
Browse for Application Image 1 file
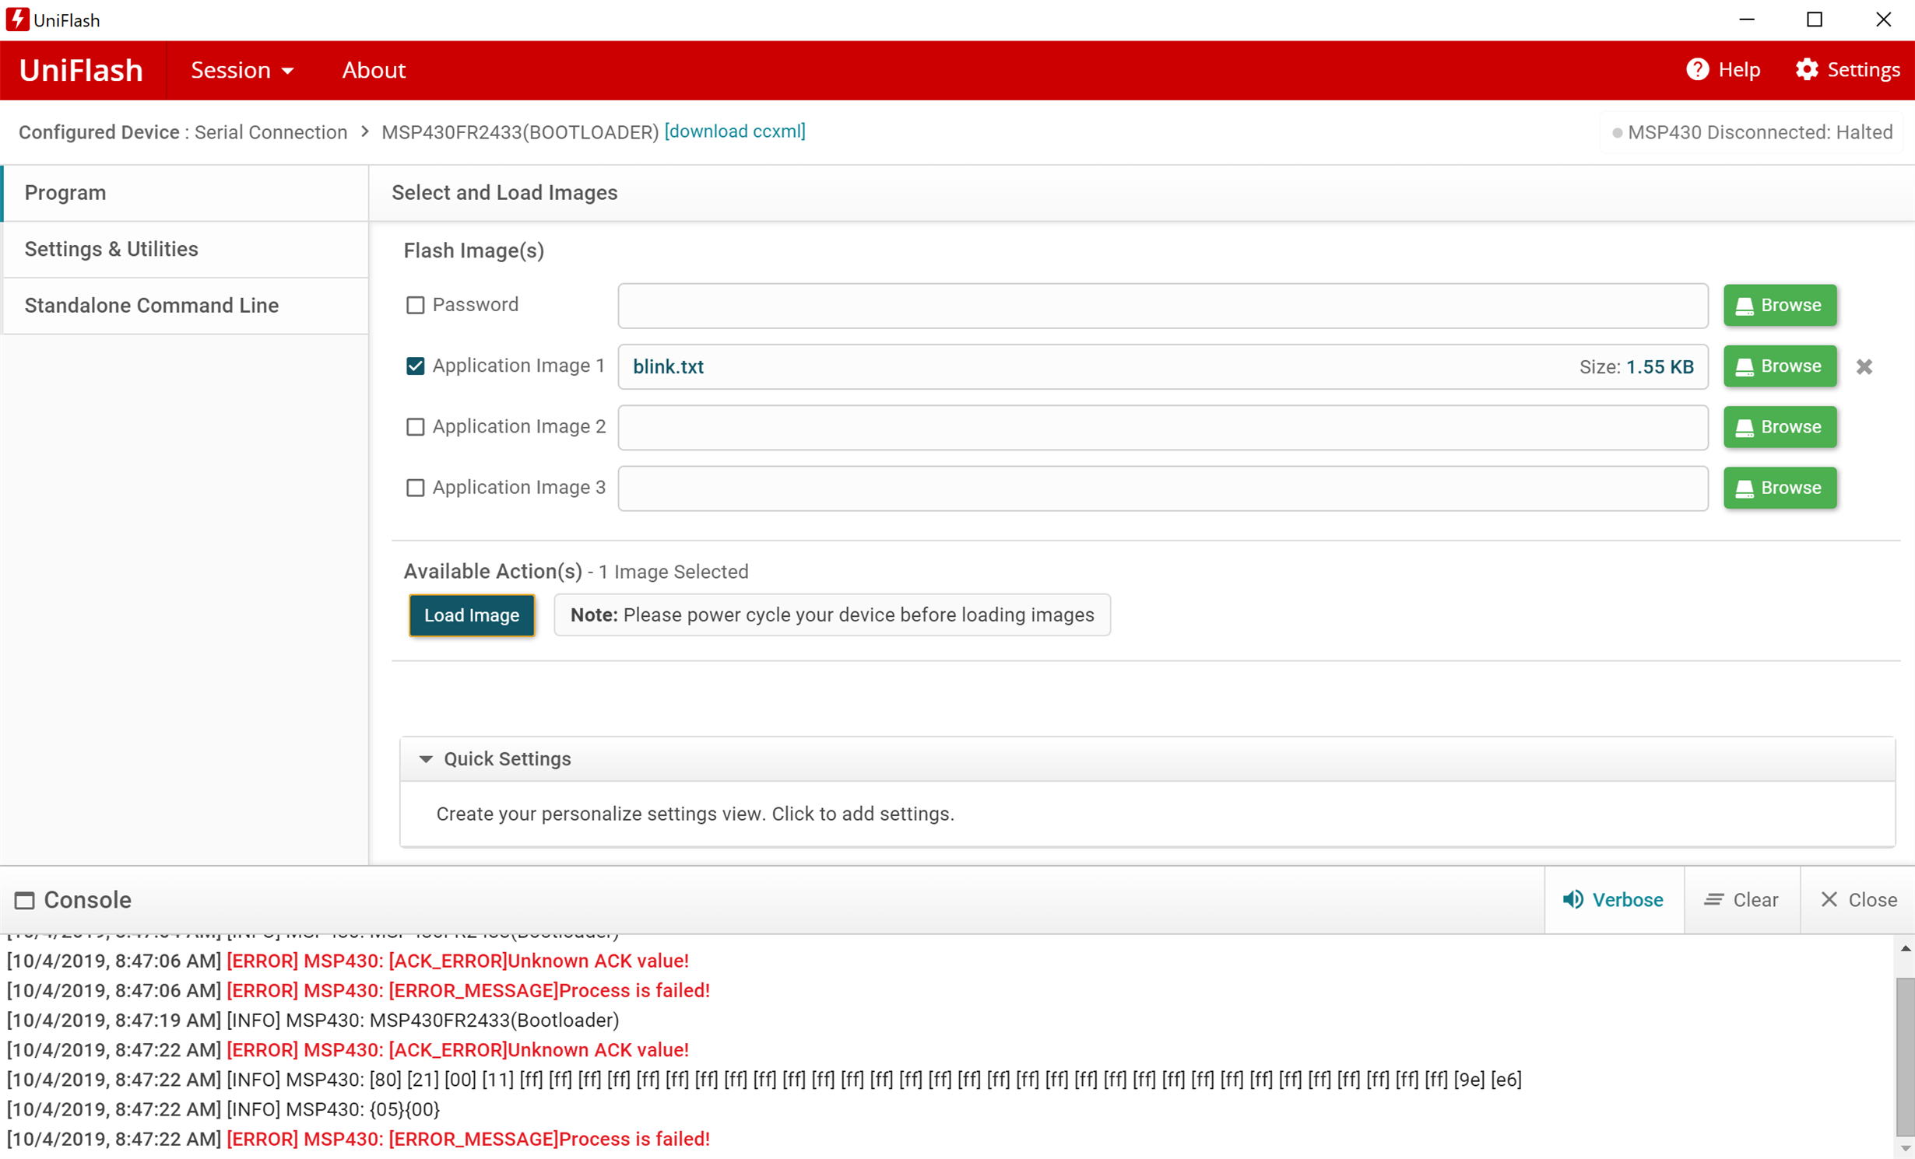1780,366
